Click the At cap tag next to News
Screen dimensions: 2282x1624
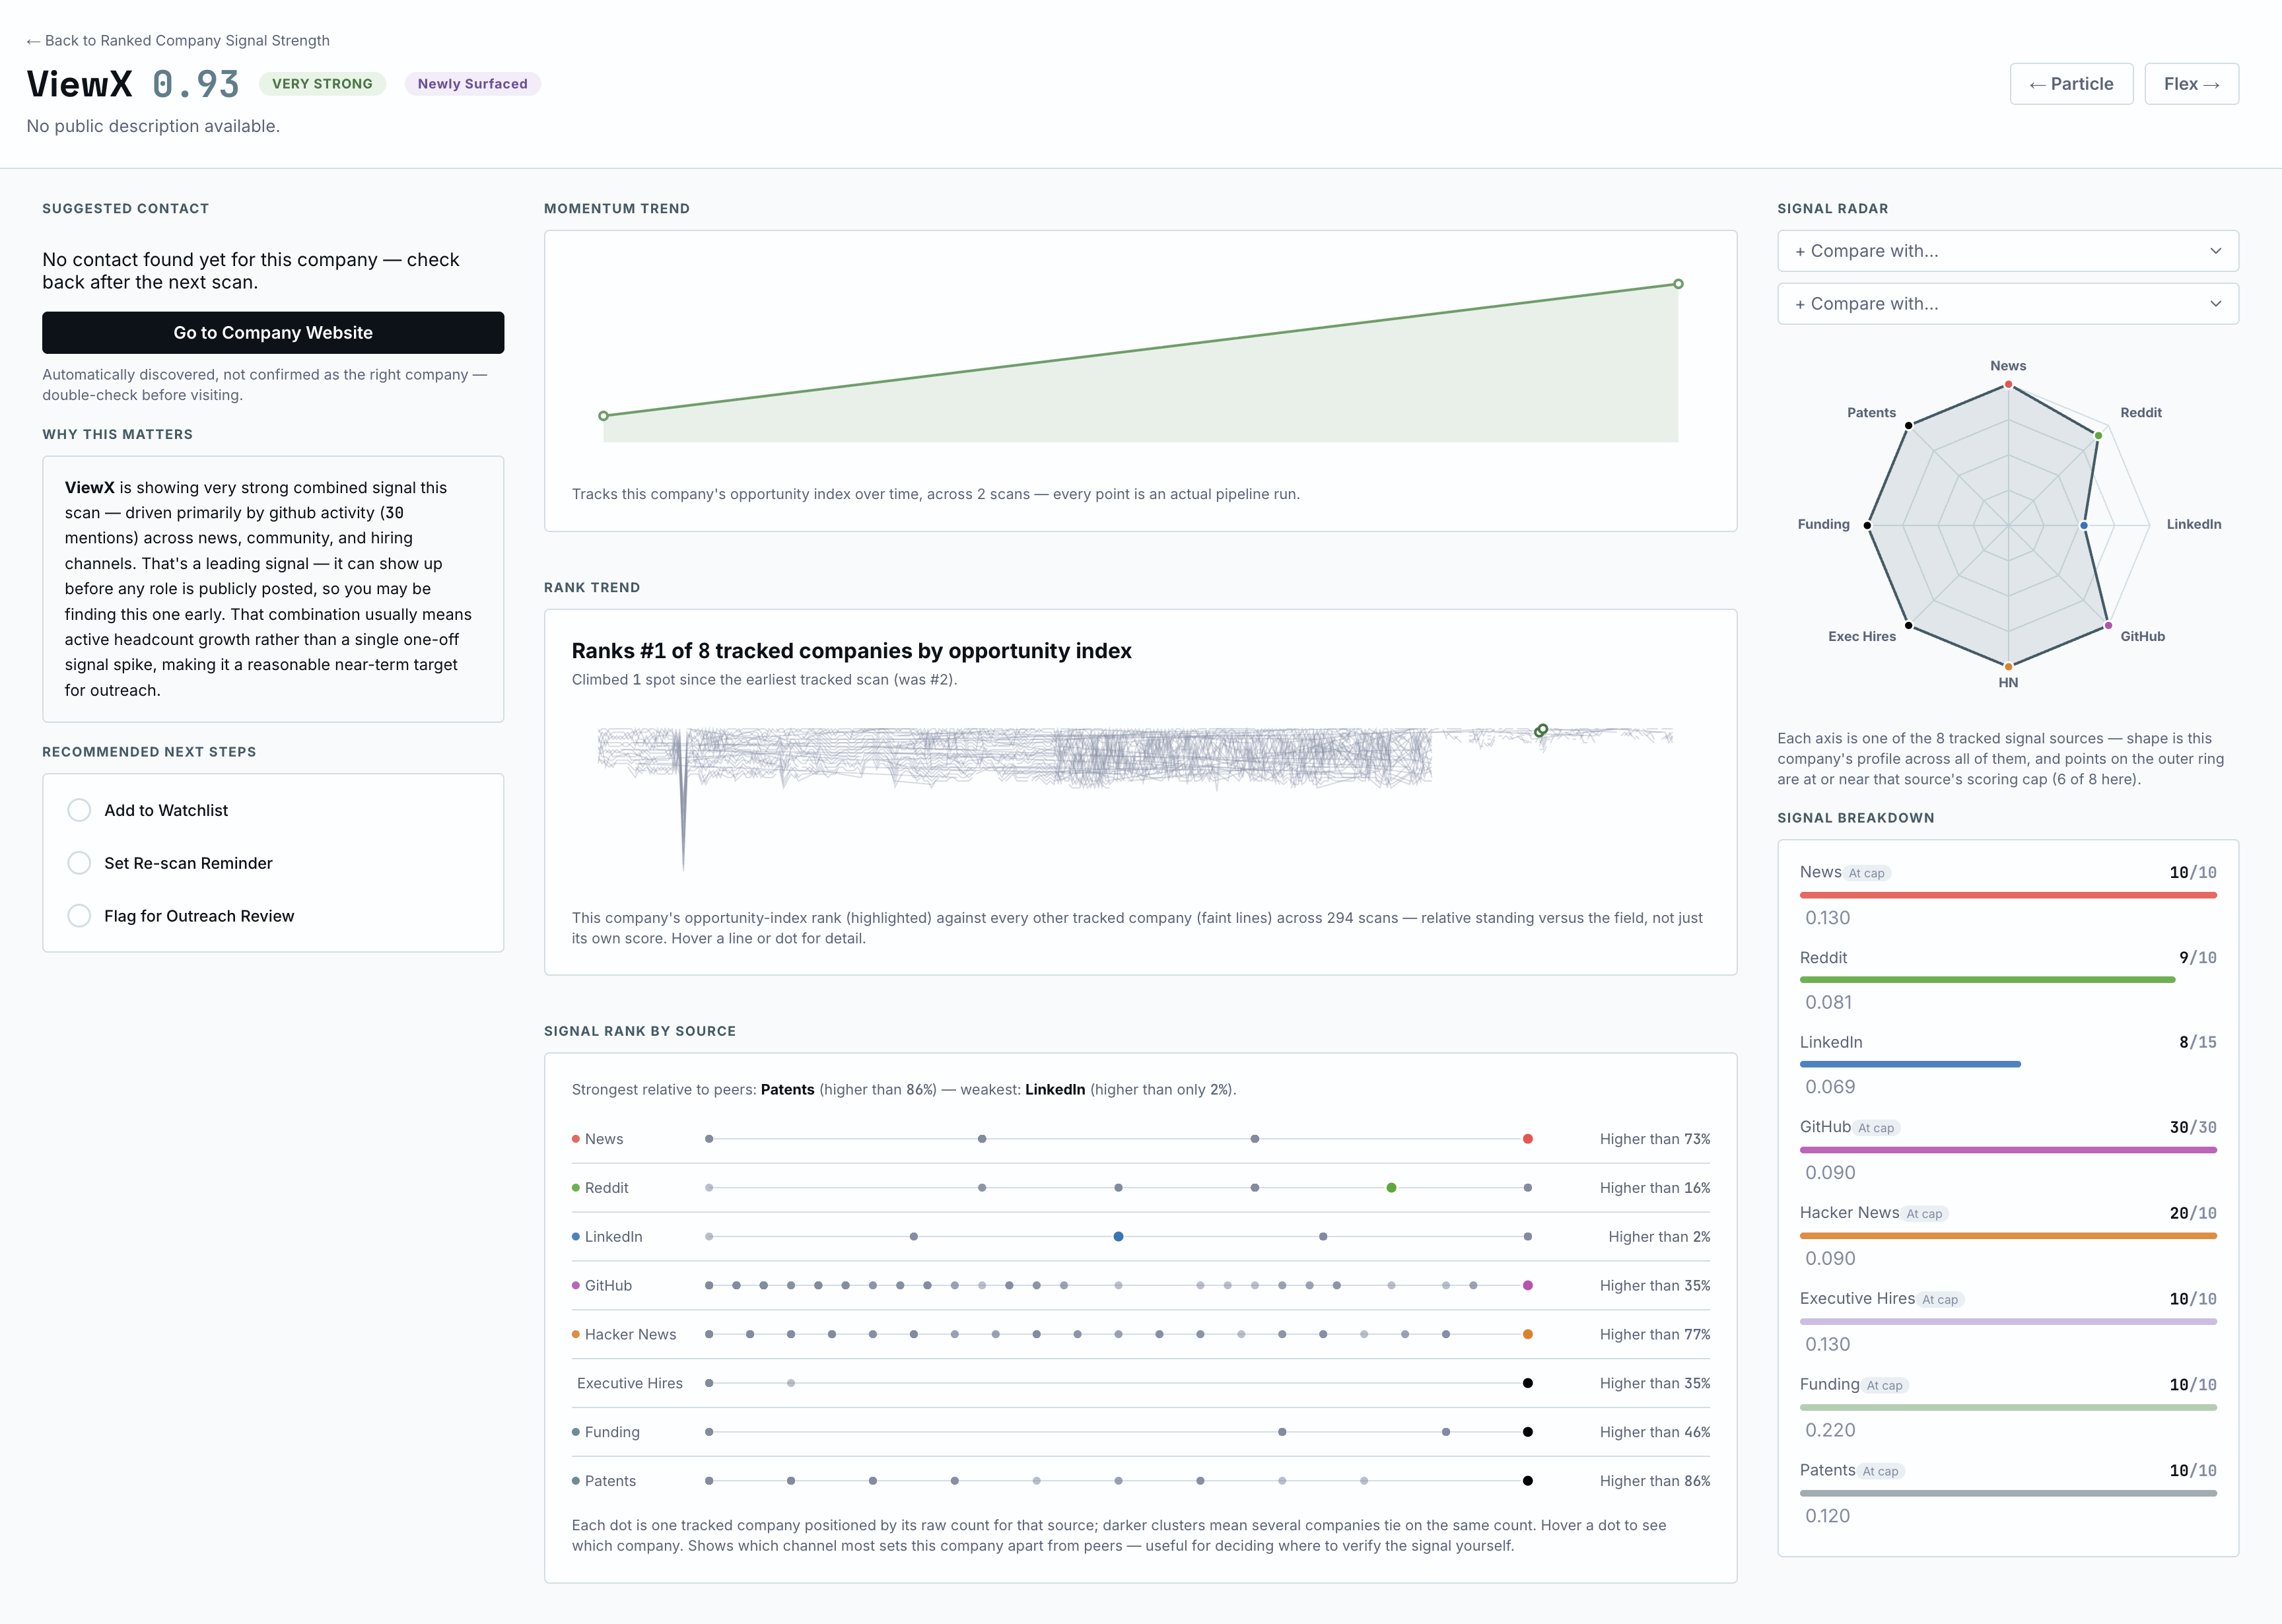coord(1866,873)
